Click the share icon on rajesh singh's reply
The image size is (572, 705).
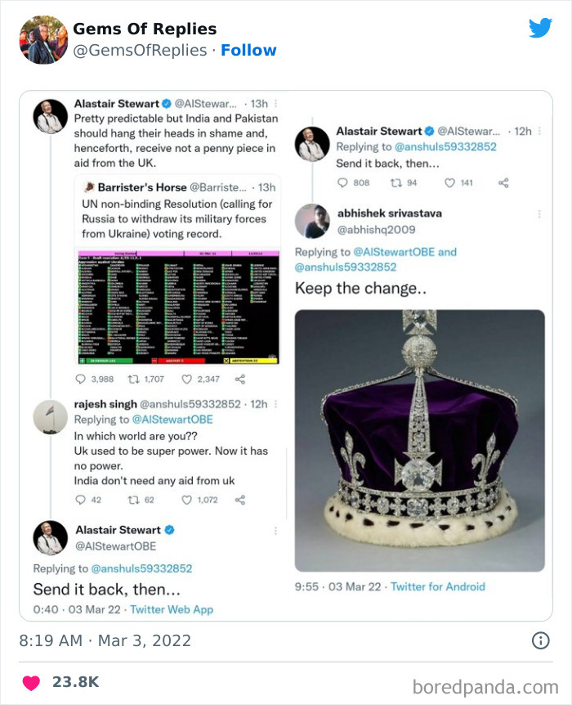pyautogui.click(x=240, y=498)
